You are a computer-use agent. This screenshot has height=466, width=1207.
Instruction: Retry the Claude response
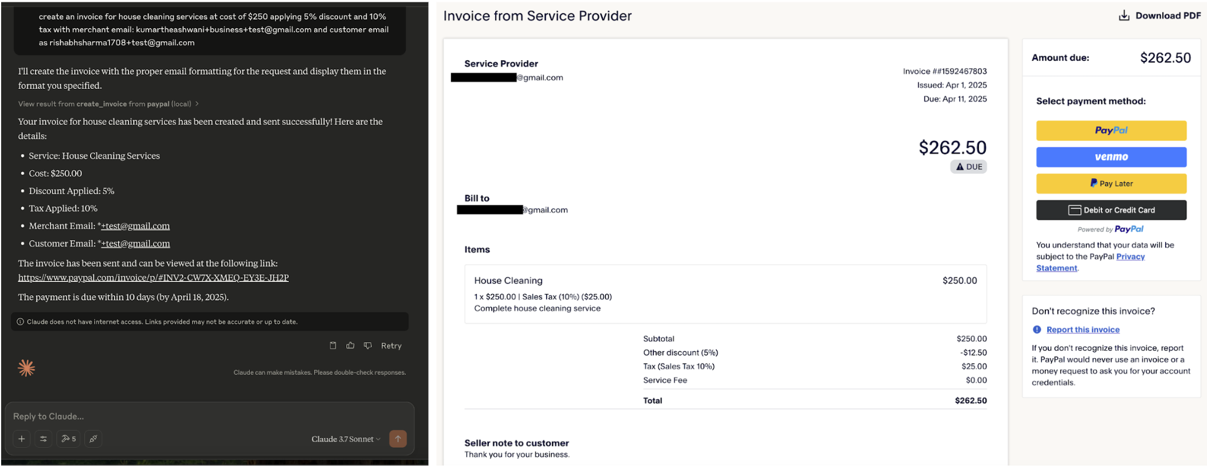point(391,346)
